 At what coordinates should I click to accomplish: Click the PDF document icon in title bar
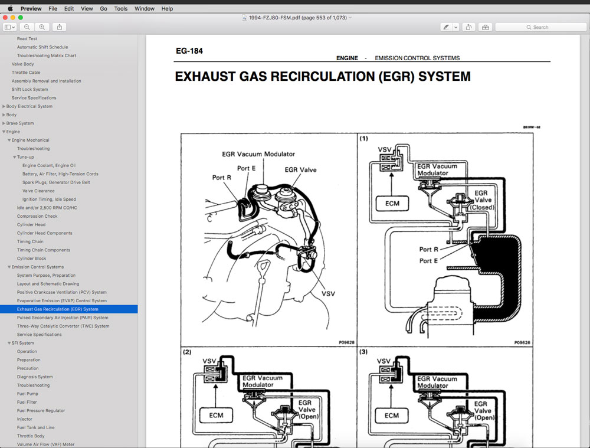245,18
